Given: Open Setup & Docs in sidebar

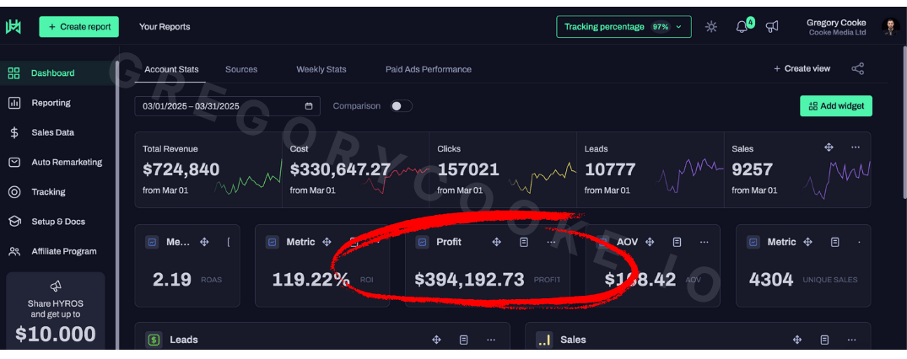Looking at the screenshot, I should click(x=58, y=222).
